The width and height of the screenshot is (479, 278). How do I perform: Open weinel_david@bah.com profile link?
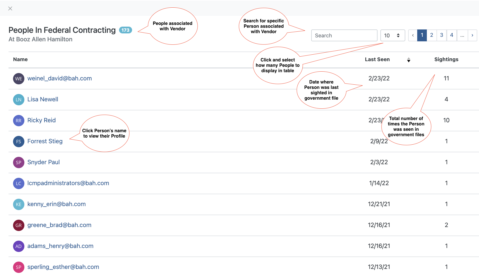60,78
